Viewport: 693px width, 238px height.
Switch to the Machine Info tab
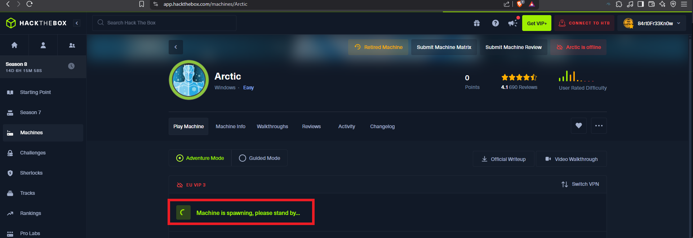tap(231, 126)
